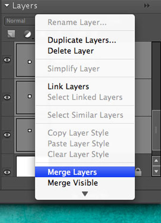Open the adjustment layer half-circle icon

coord(27,34)
